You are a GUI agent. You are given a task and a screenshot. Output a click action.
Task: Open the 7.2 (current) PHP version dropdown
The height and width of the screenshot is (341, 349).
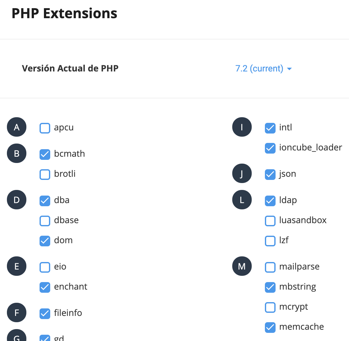coord(264,68)
